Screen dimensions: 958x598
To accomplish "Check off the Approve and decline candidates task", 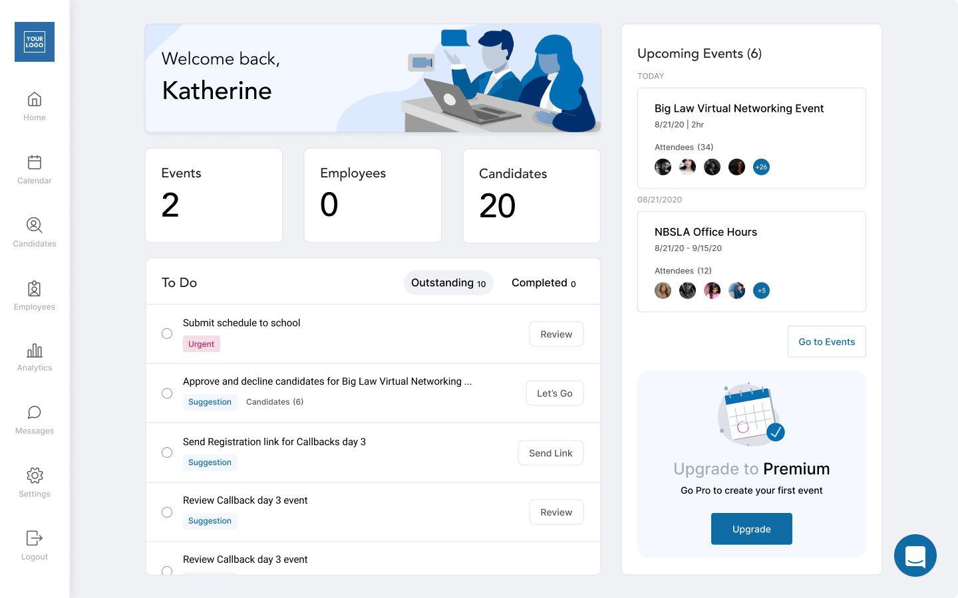I will (x=167, y=393).
